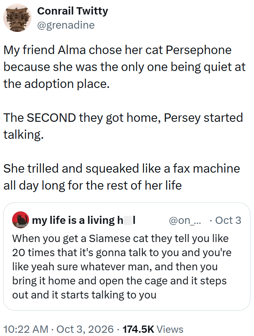Open the quoted tweet about Siamese cats

click(127, 257)
